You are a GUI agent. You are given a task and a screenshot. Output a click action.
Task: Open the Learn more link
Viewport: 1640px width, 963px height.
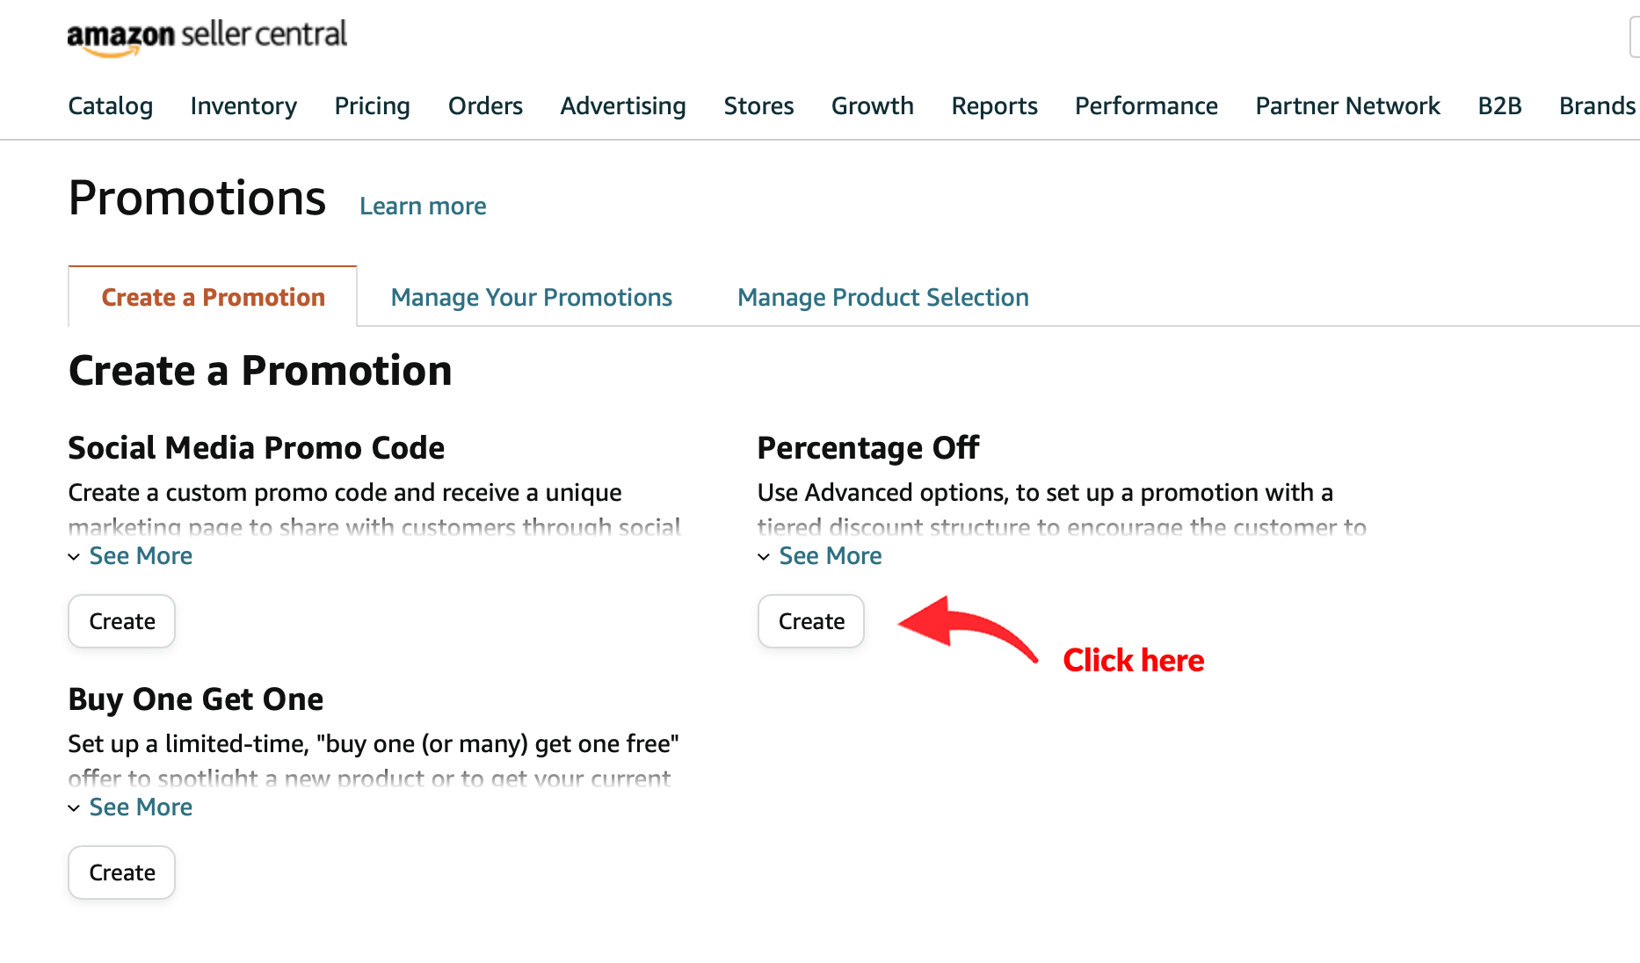[423, 206]
